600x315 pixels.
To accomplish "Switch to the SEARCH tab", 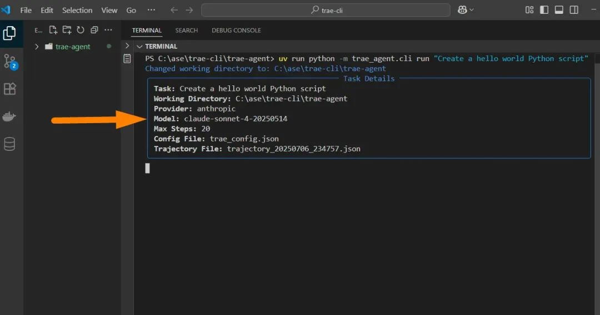I will point(187,31).
